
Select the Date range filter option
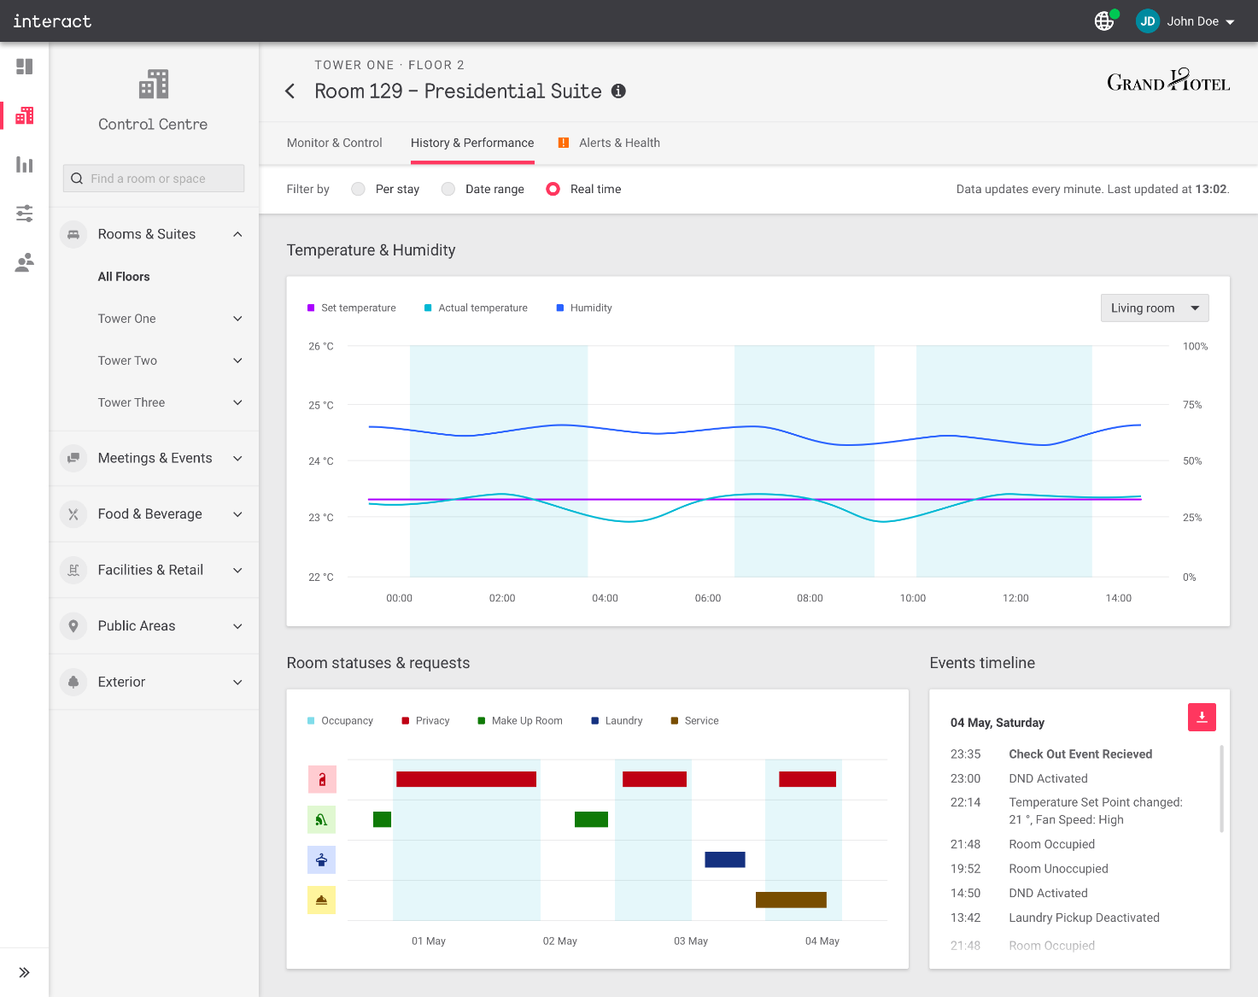[x=448, y=189]
